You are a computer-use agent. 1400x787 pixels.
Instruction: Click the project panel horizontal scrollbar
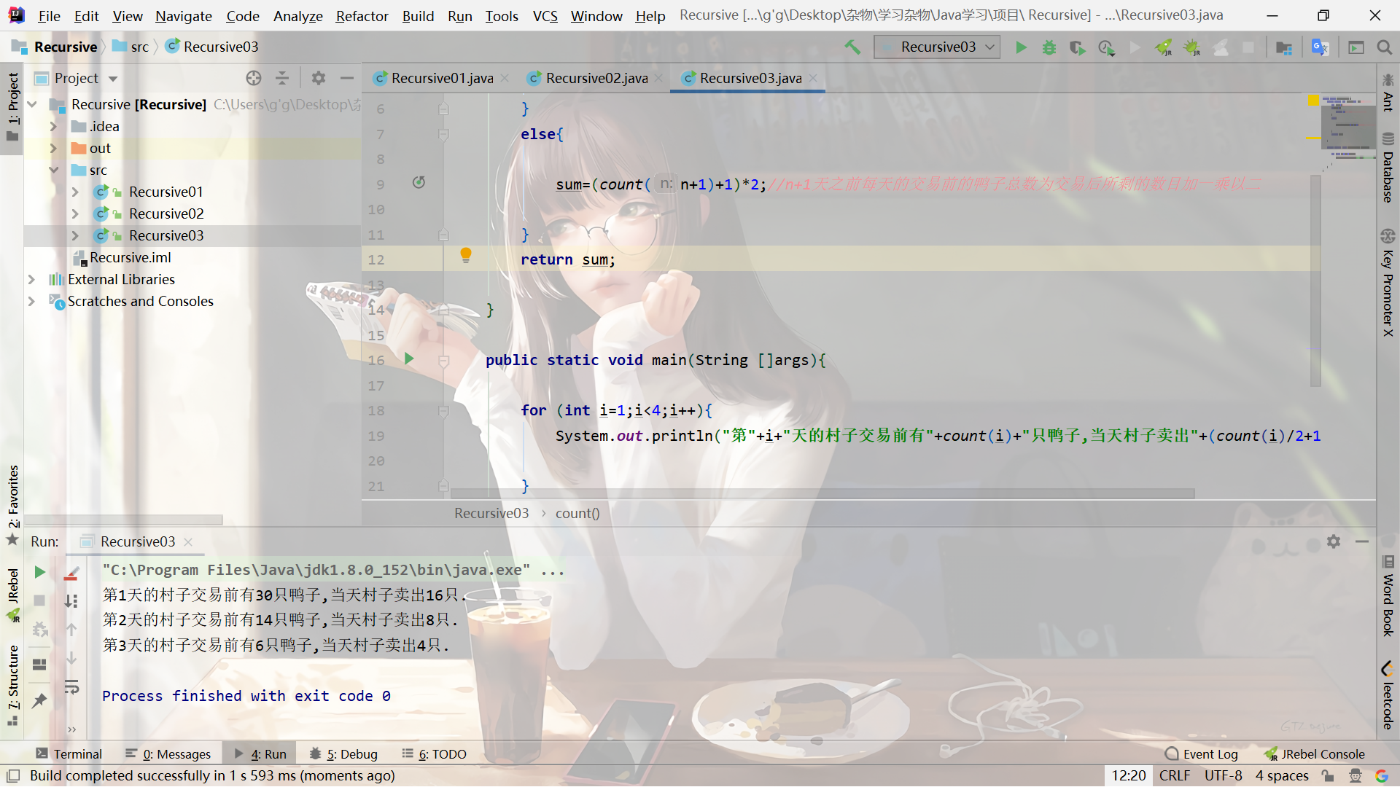(124, 520)
